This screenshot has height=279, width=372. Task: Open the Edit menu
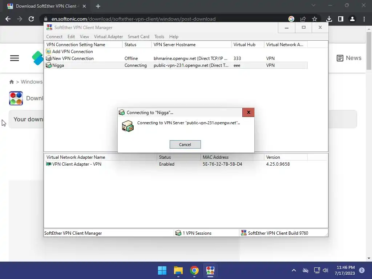pyautogui.click(x=71, y=37)
